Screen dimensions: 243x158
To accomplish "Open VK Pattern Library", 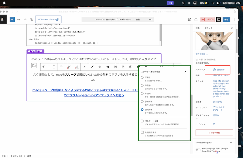I will click(x=48, y=19).
